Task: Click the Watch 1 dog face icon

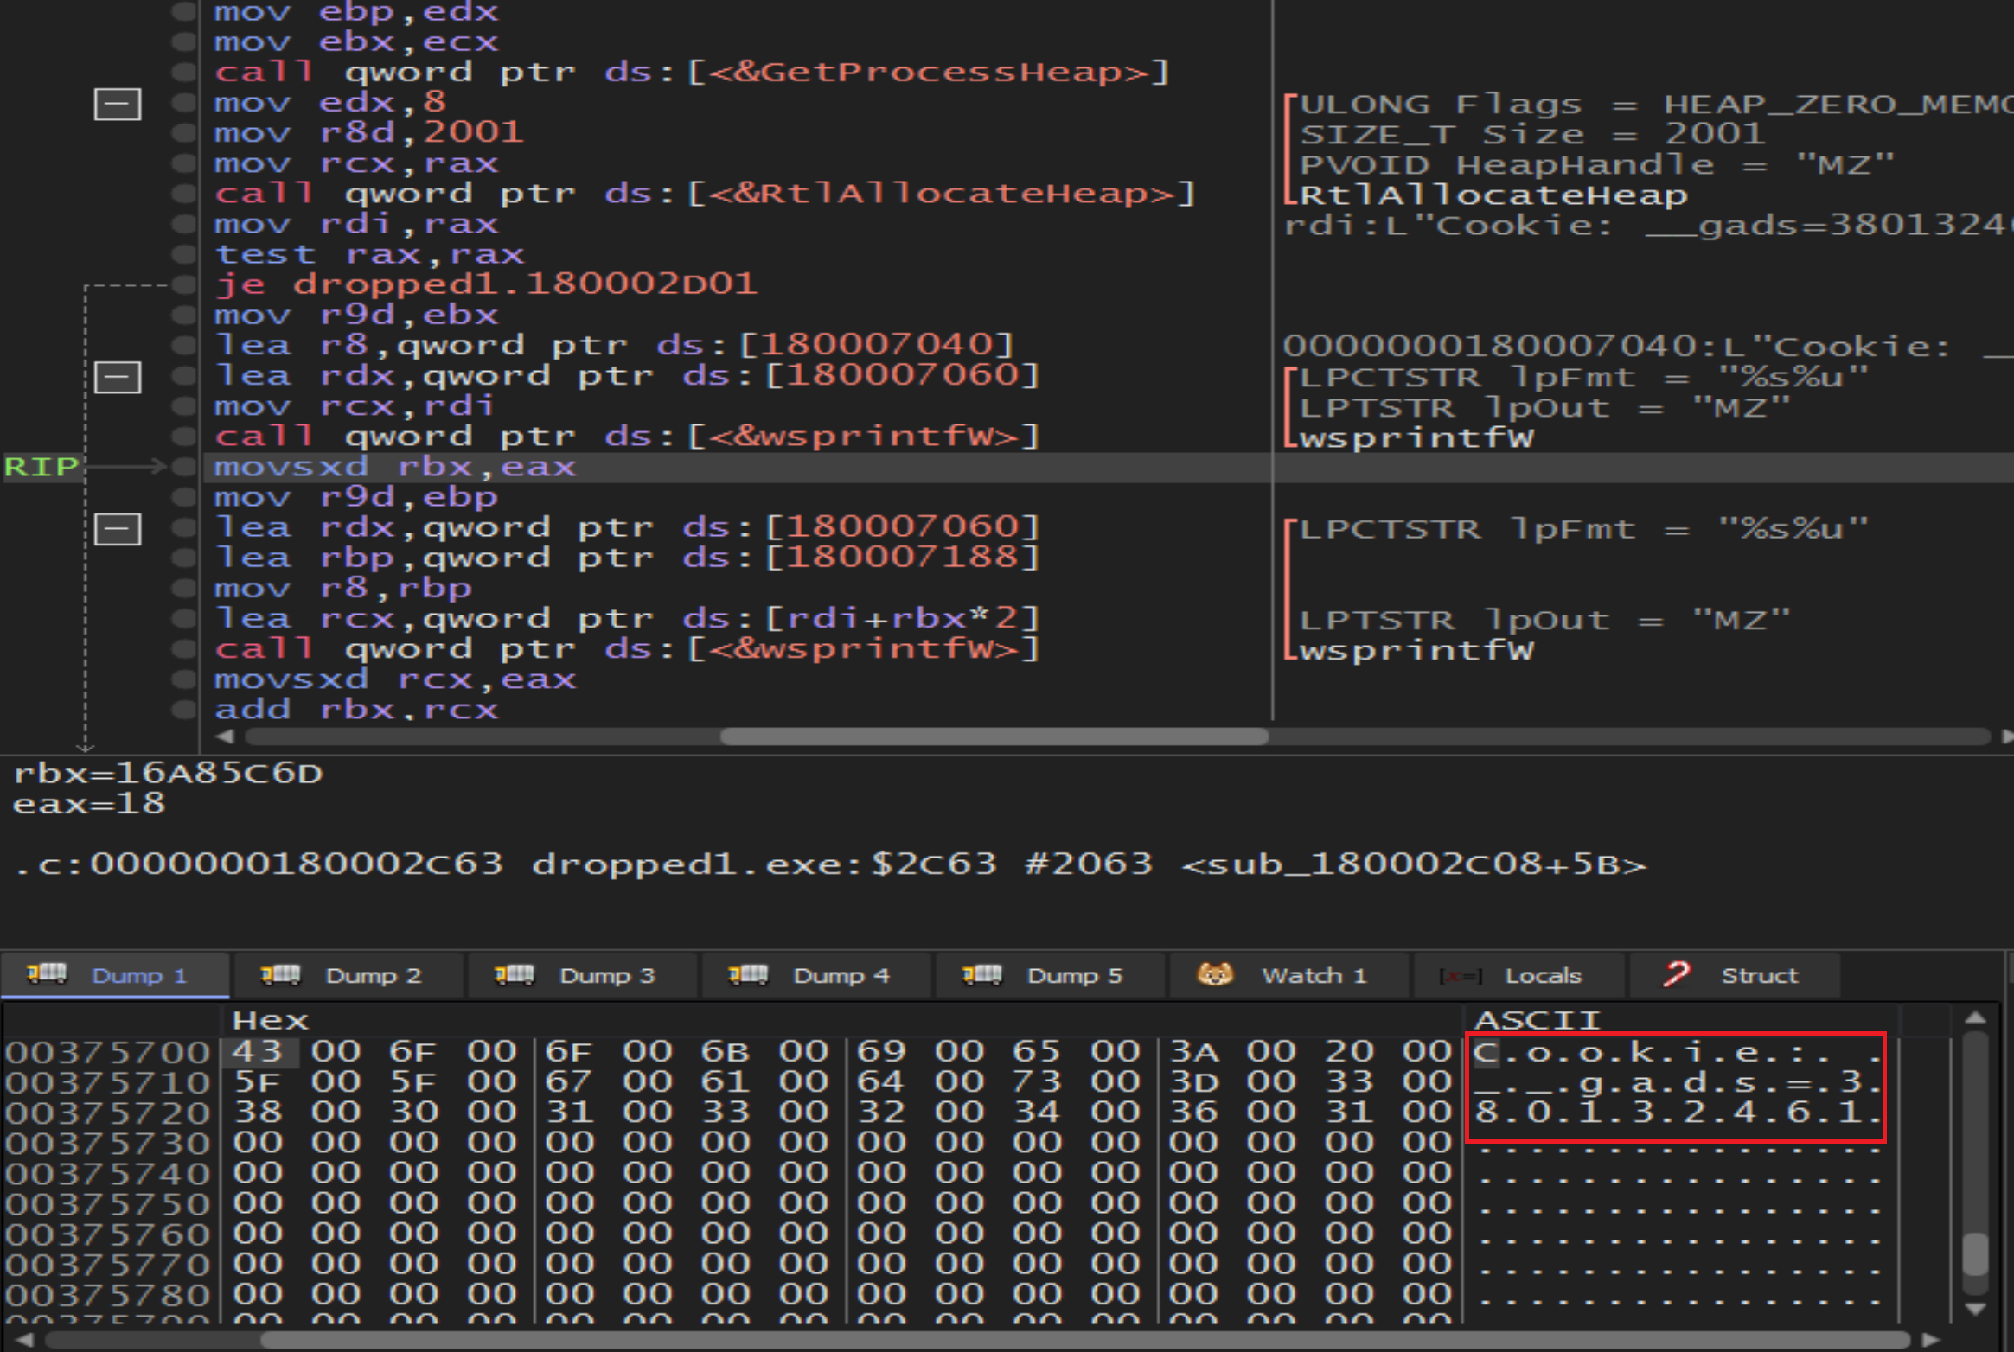Action: click(1215, 974)
